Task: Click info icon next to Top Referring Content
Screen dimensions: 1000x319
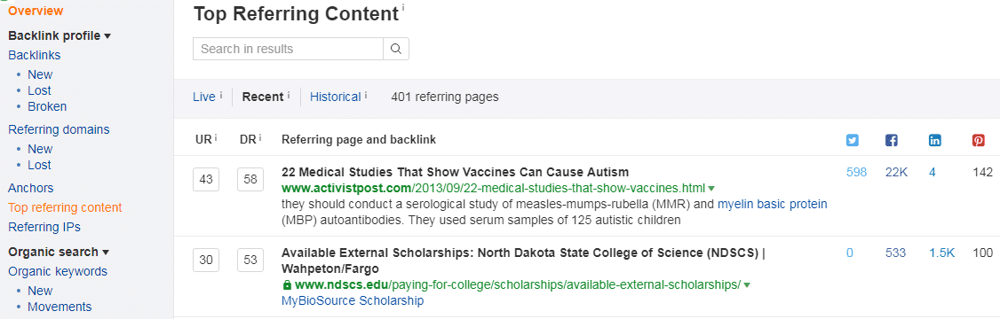Action: pos(403,8)
